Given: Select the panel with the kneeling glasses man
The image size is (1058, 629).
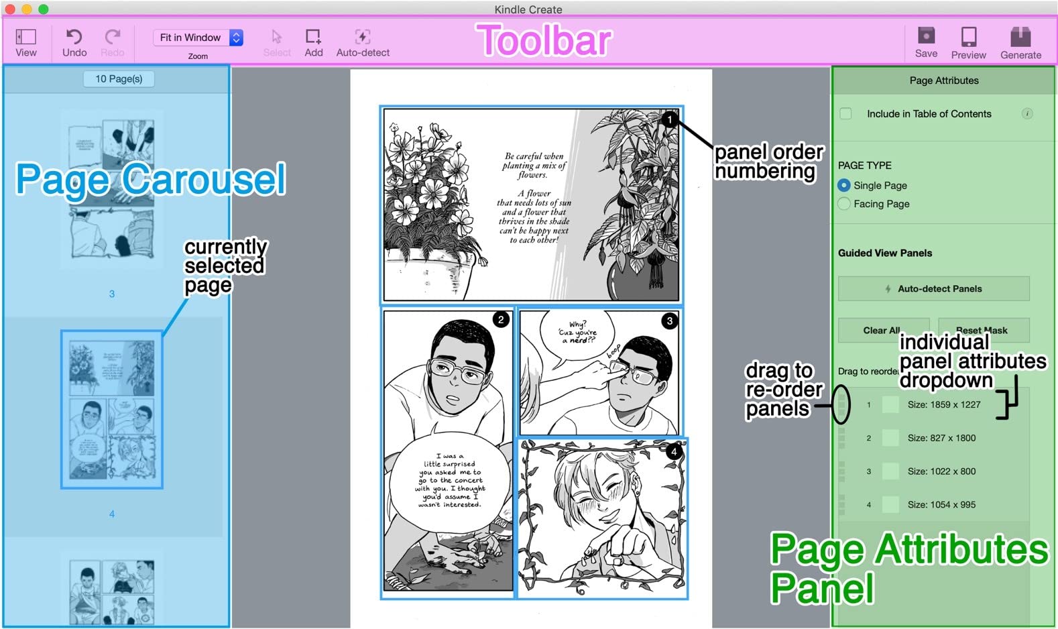Looking at the screenshot, I should 448,452.
